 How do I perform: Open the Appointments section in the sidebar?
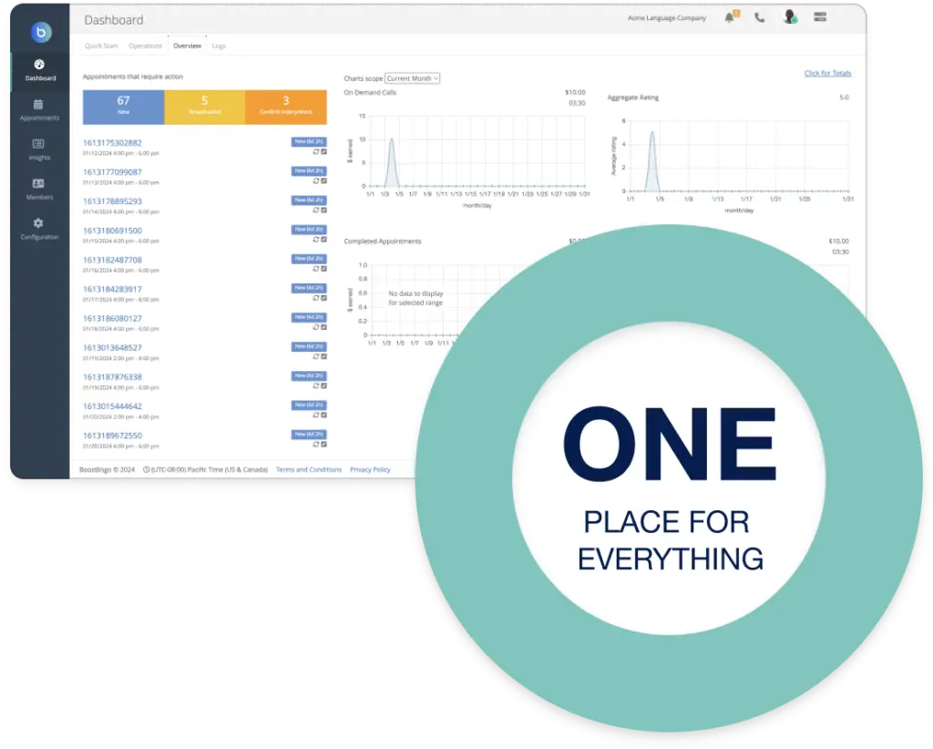[40, 110]
